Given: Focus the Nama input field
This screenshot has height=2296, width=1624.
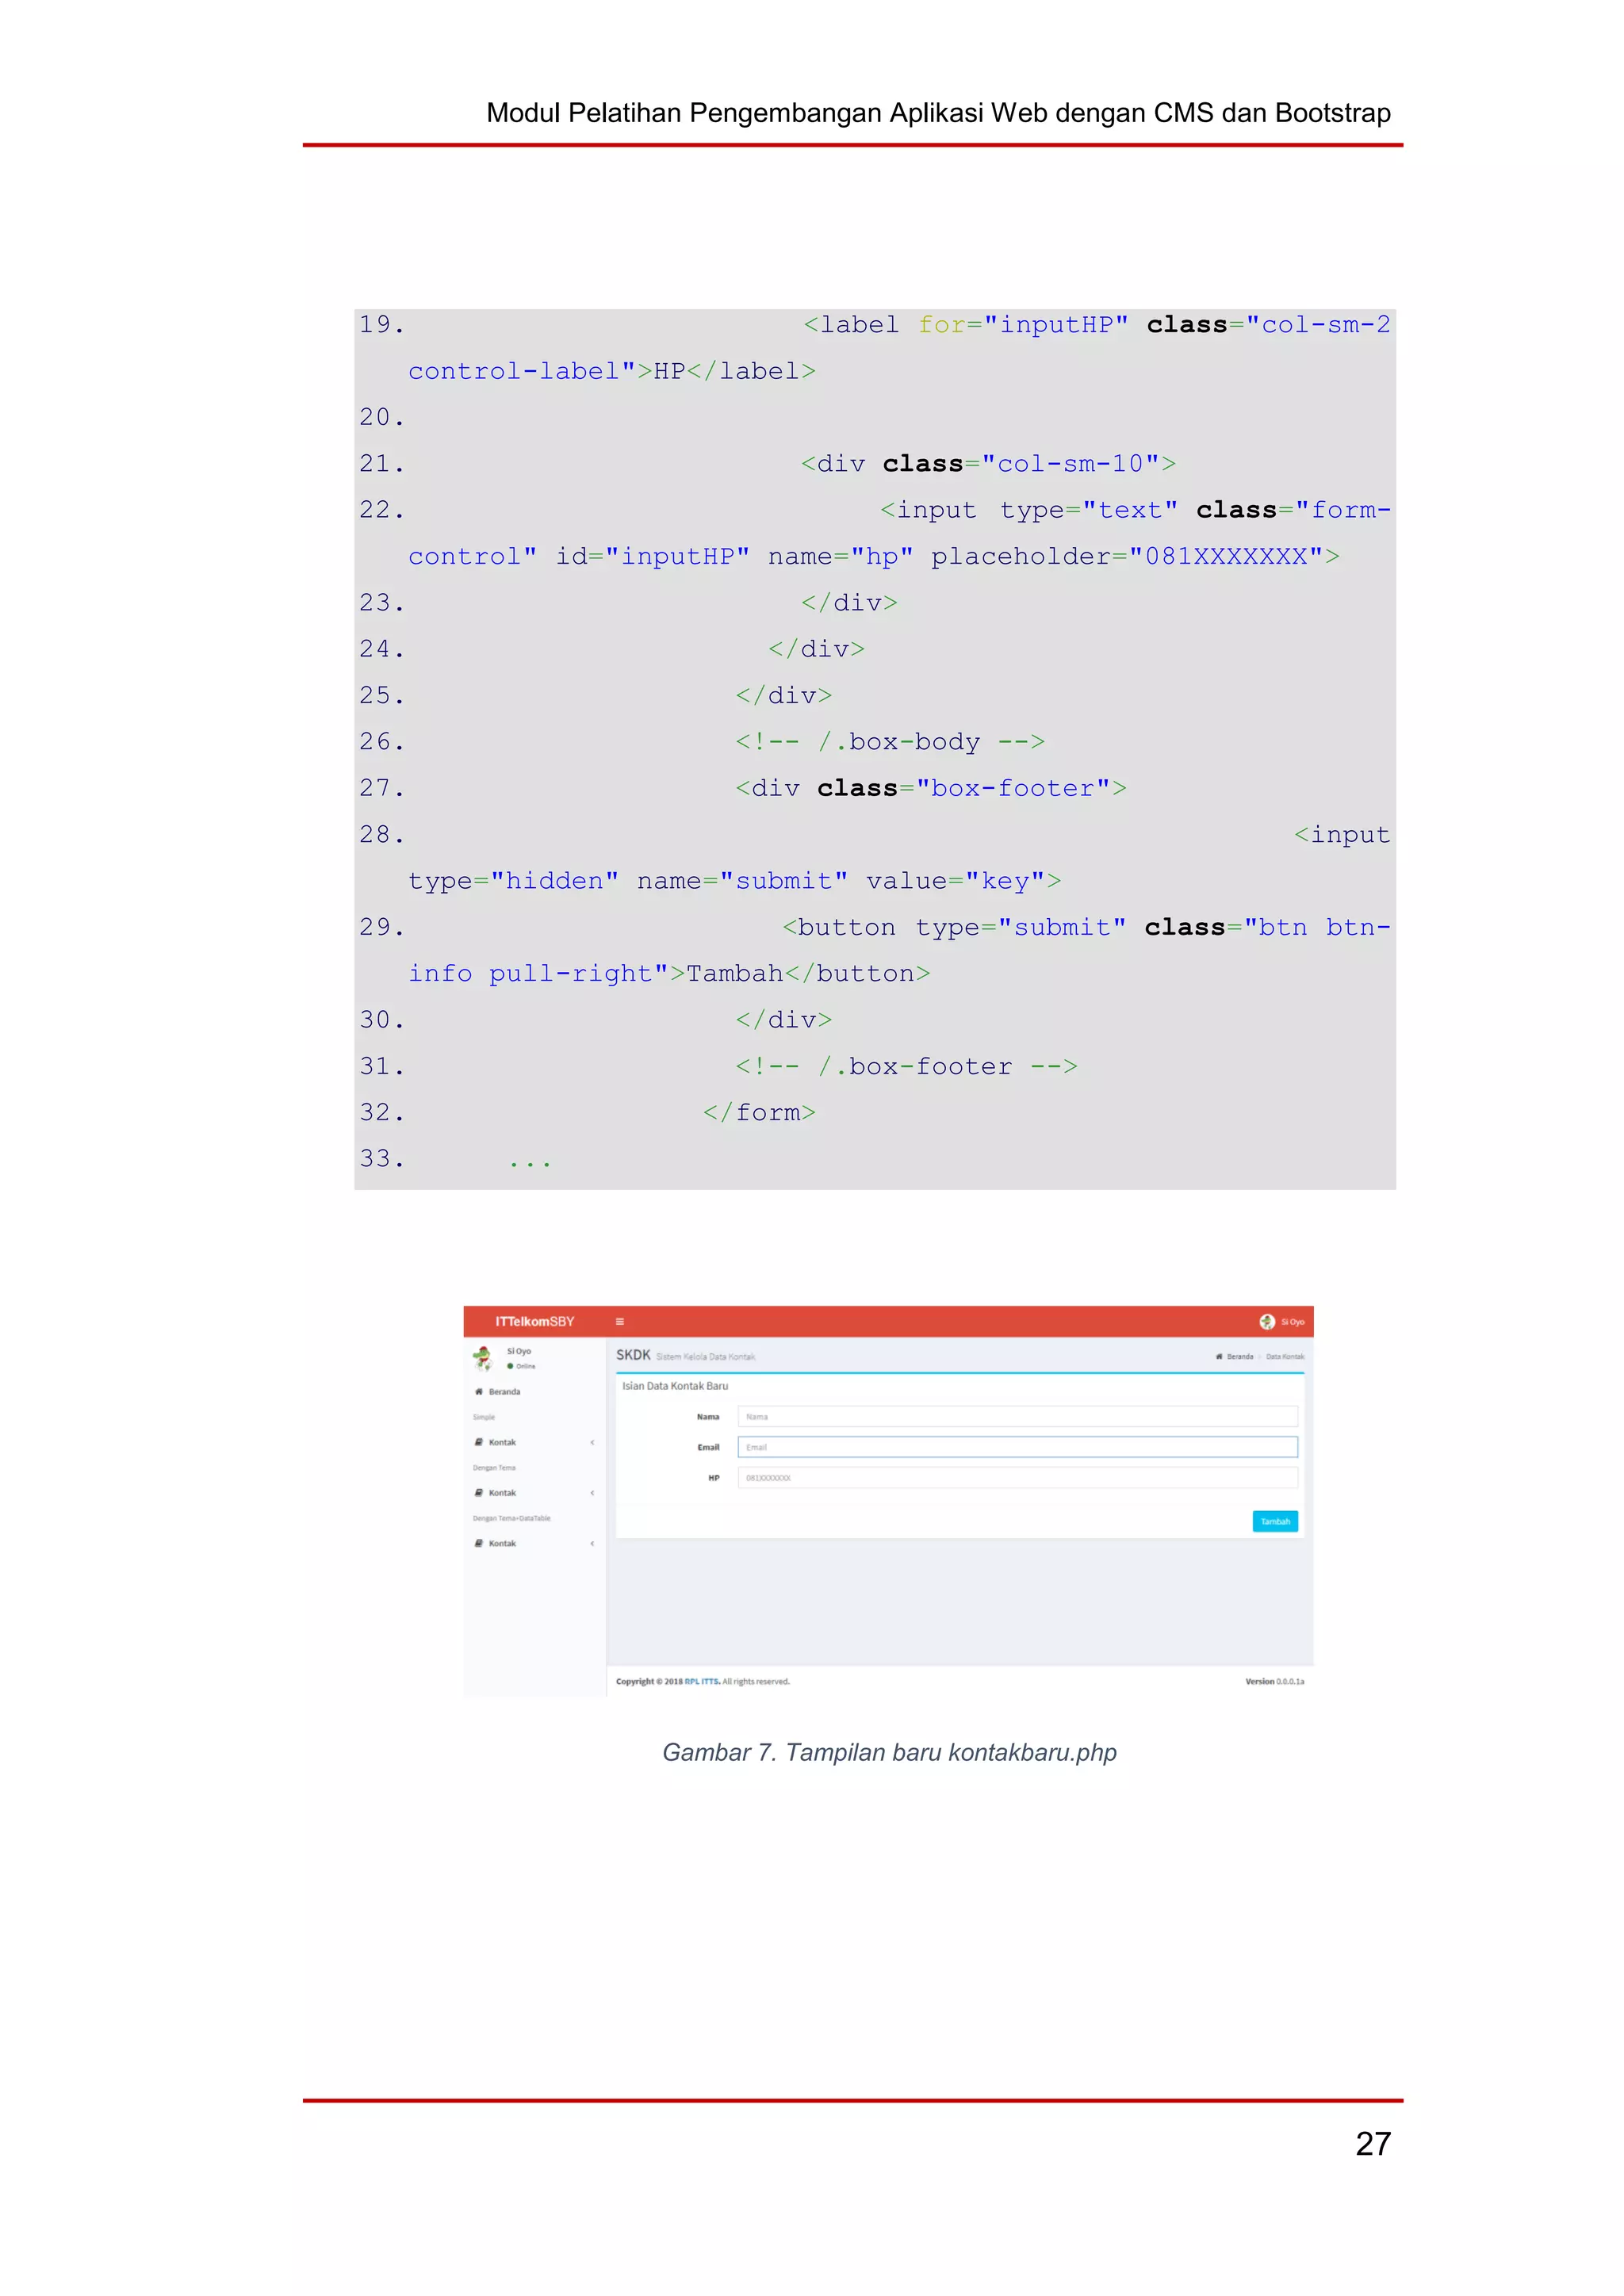Looking at the screenshot, I should (1017, 1416).
